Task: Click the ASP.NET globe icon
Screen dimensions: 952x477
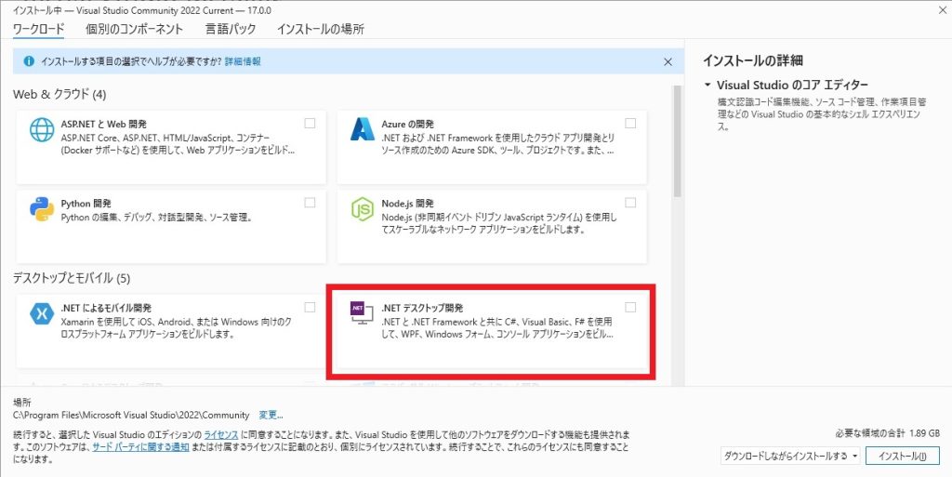Action: (x=42, y=129)
